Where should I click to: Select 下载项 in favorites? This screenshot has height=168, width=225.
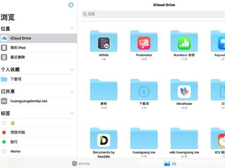pyautogui.click(x=38, y=79)
